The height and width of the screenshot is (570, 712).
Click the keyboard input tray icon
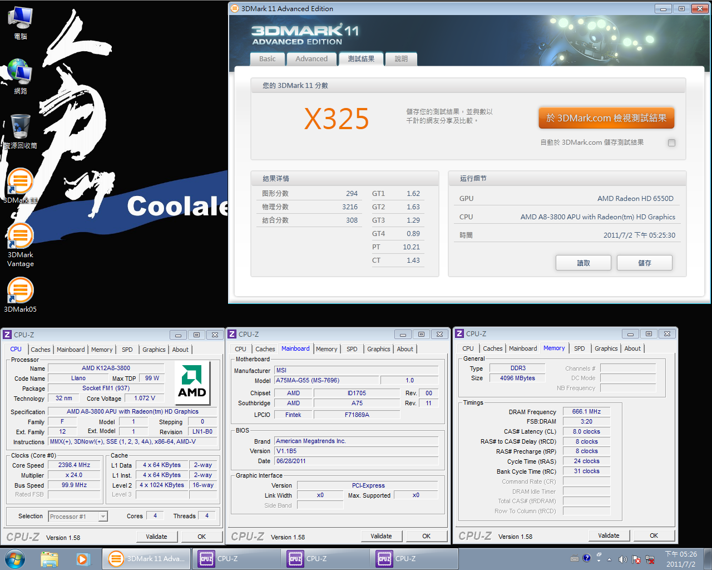[575, 559]
